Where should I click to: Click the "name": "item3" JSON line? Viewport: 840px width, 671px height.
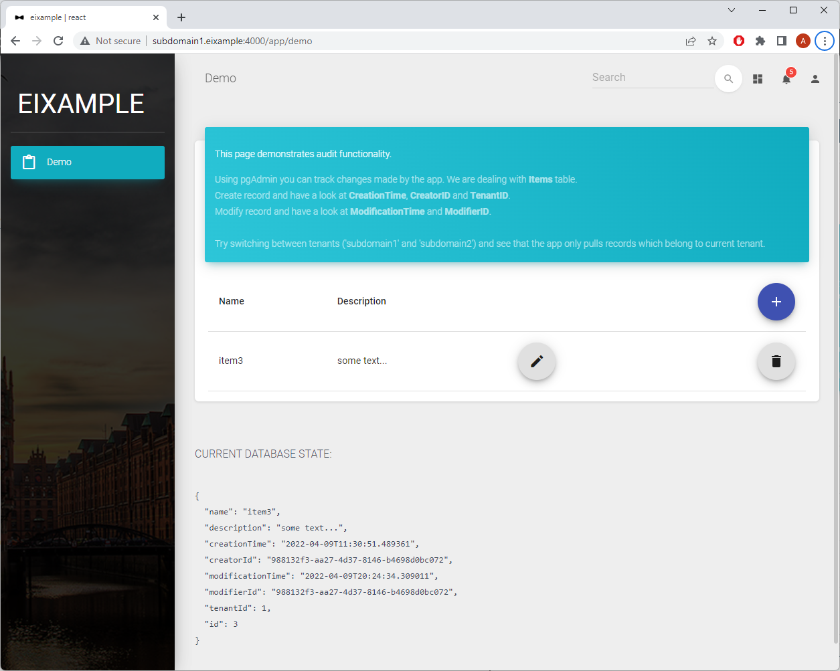[242, 512]
